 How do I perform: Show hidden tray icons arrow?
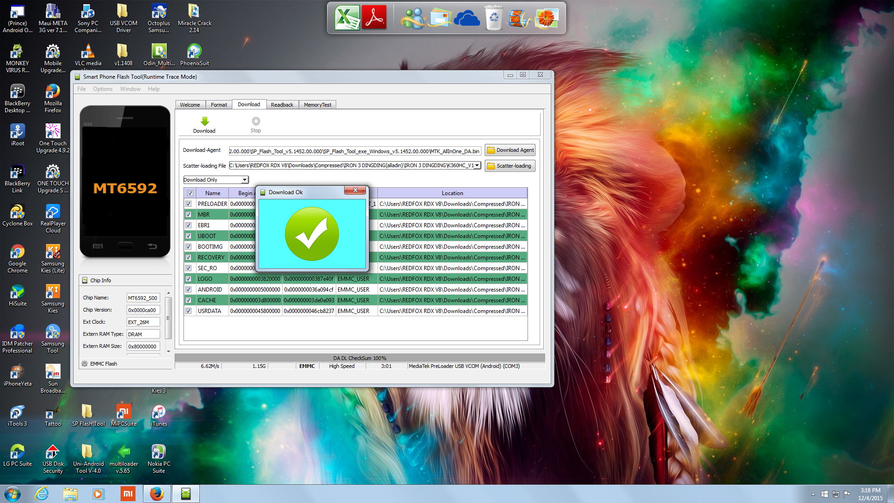click(x=813, y=494)
